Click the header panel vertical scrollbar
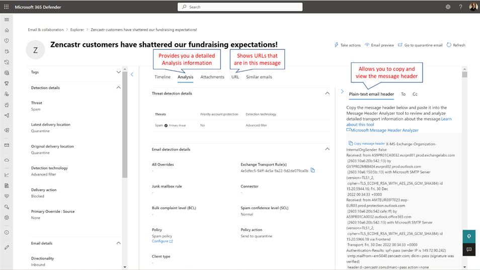 pyautogui.click(x=465, y=74)
